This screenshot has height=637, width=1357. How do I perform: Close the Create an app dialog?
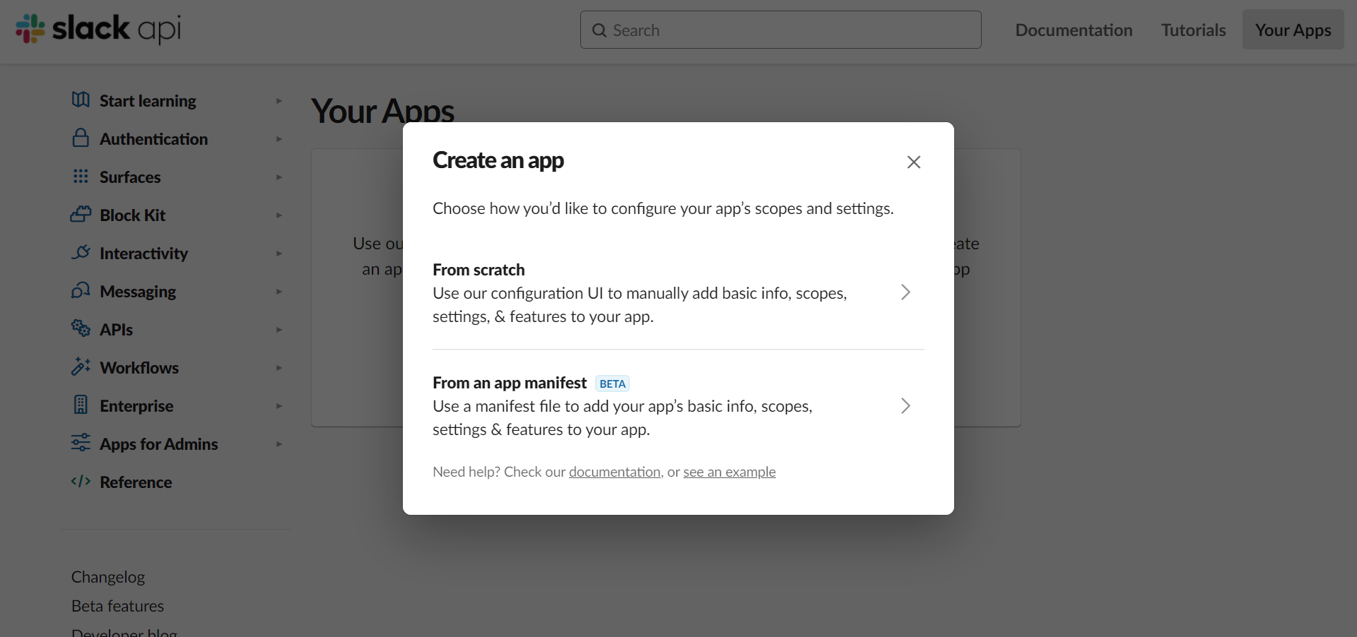914,162
